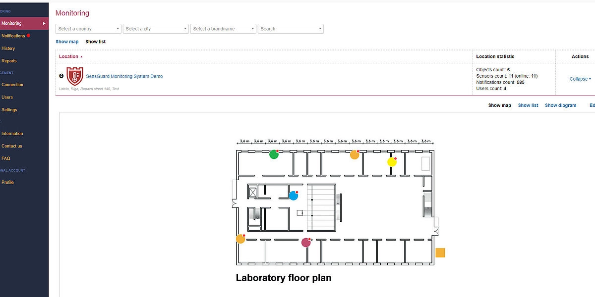
Task: Click the SensGuard shield logo icon
Action: (75, 77)
